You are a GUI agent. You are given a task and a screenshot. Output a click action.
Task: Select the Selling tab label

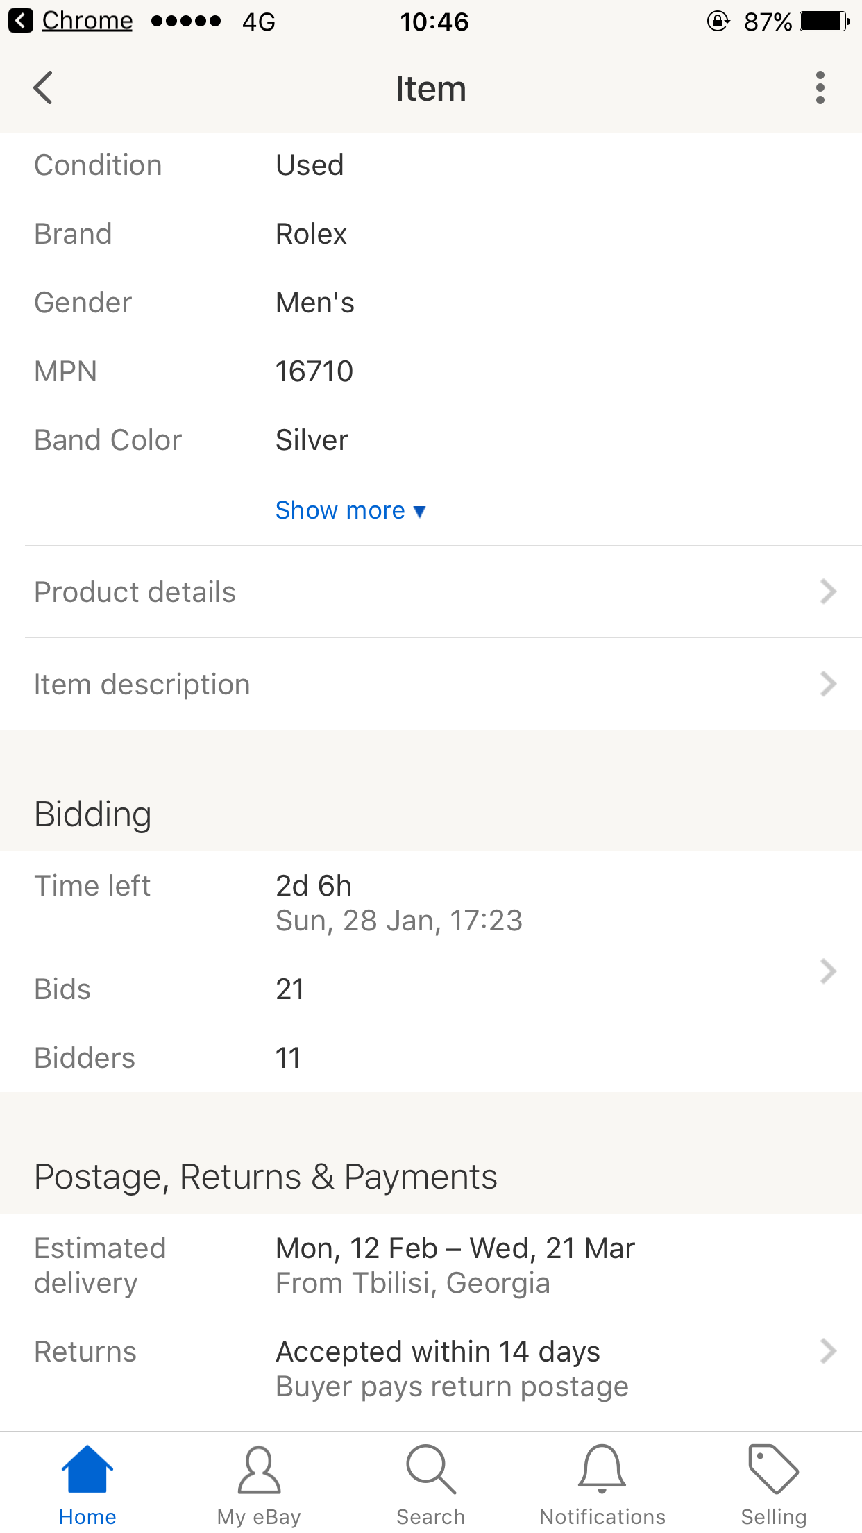point(773,1517)
